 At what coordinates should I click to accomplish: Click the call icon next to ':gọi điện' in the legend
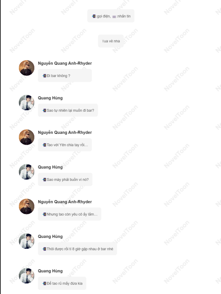pyautogui.click(x=94, y=16)
